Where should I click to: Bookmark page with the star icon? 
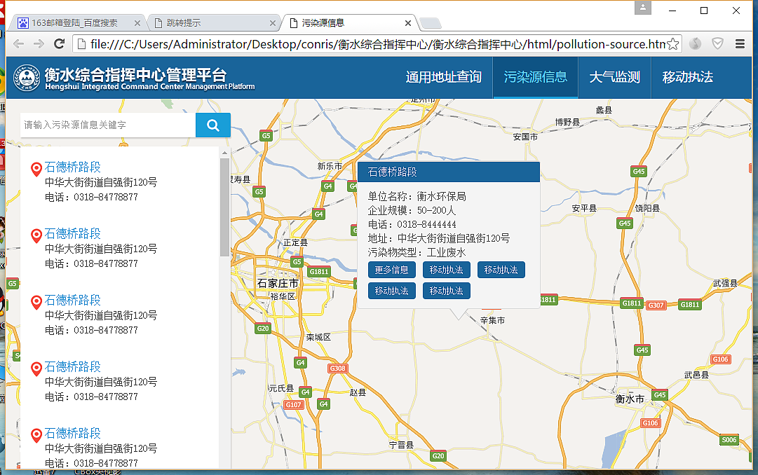[672, 44]
